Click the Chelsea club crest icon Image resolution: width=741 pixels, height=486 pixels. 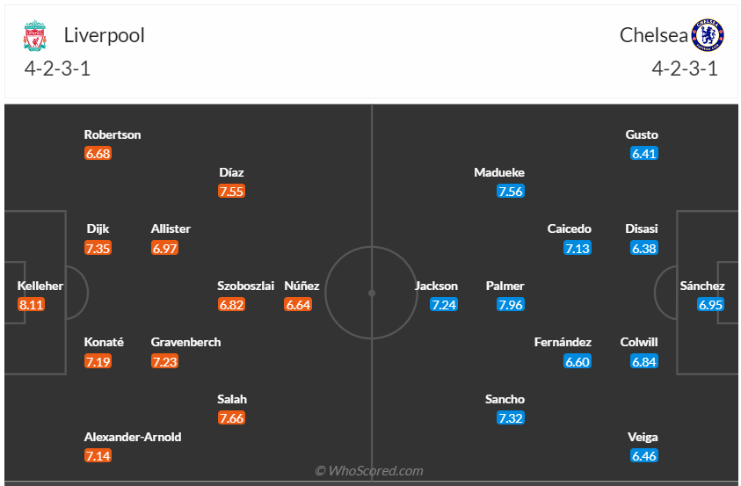[x=707, y=35]
